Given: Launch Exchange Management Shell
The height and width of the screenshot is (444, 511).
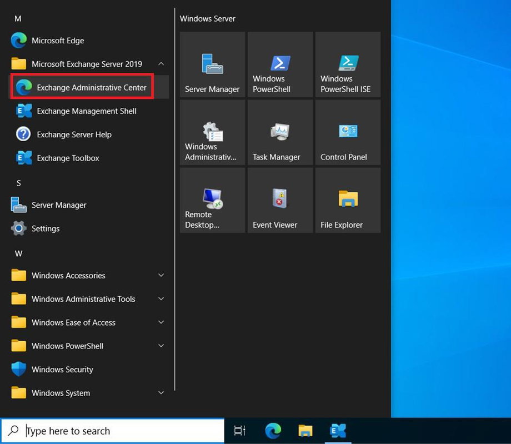Looking at the screenshot, I should tap(86, 111).
